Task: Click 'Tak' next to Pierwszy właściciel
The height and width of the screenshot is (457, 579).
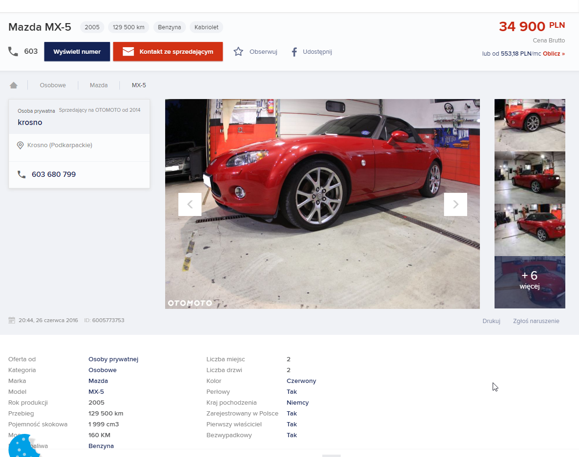Action: [292, 424]
